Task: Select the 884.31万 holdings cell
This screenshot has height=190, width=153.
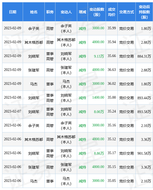Action: [144, 56]
